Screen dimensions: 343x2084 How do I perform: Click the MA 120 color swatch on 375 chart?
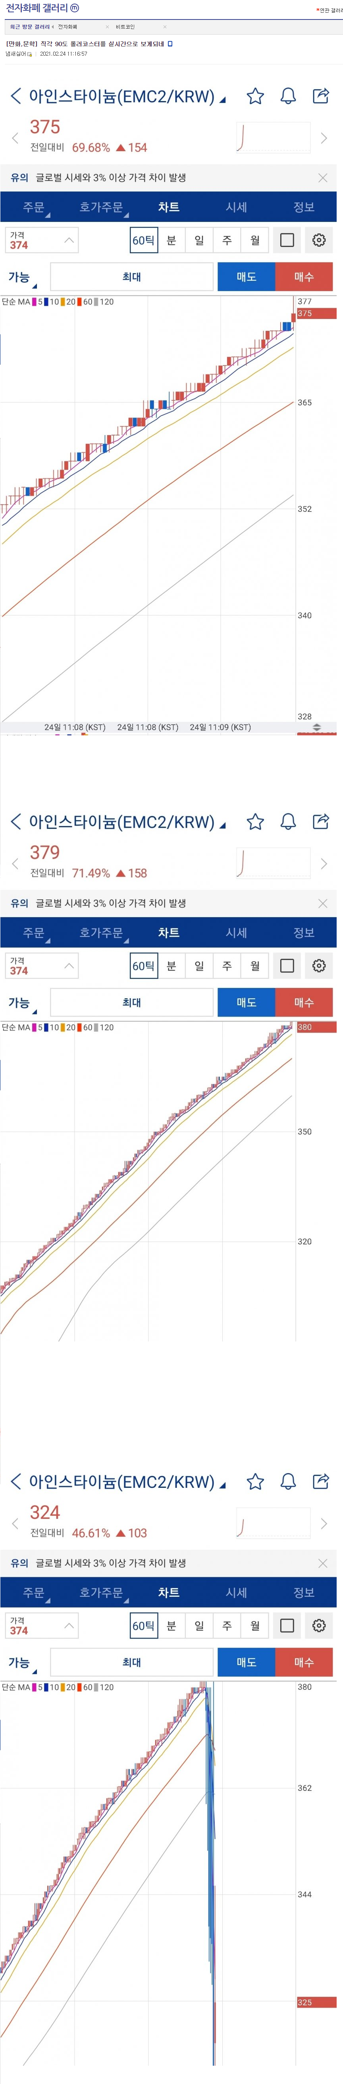(96, 302)
